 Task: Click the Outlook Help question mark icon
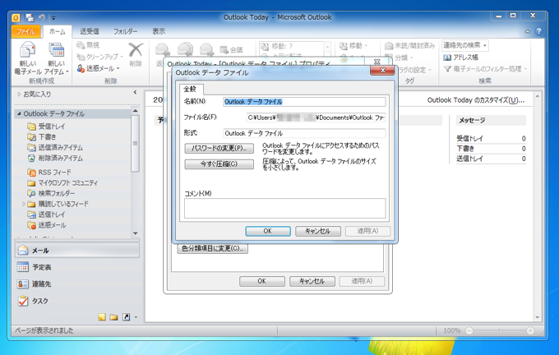point(538,31)
